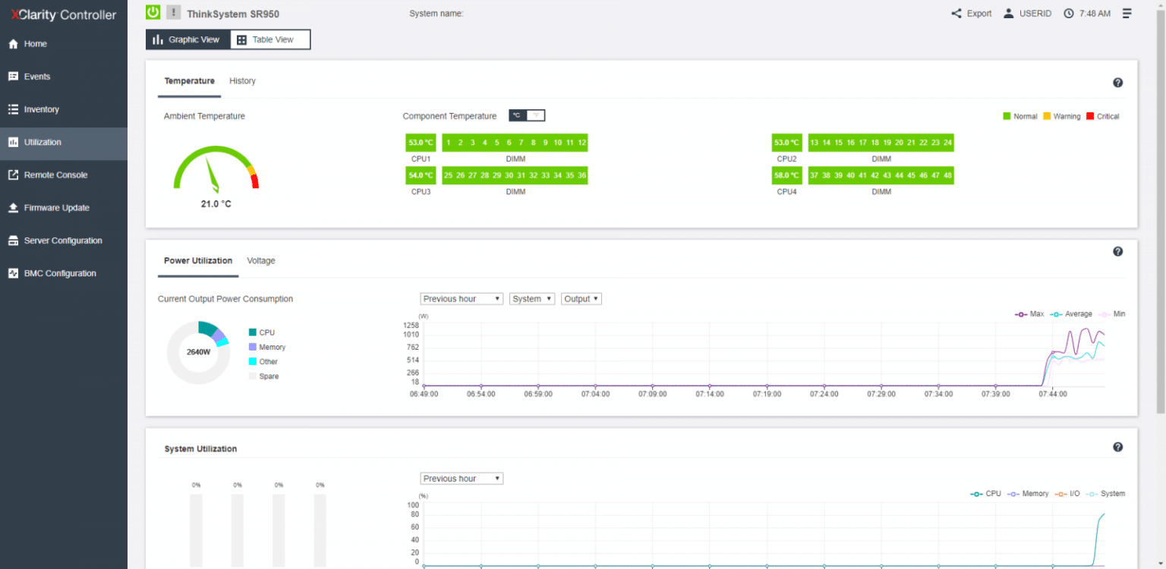Toggle the System series in utilization legend
This screenshot has height=569, width=1166.
pos(1105,494)
